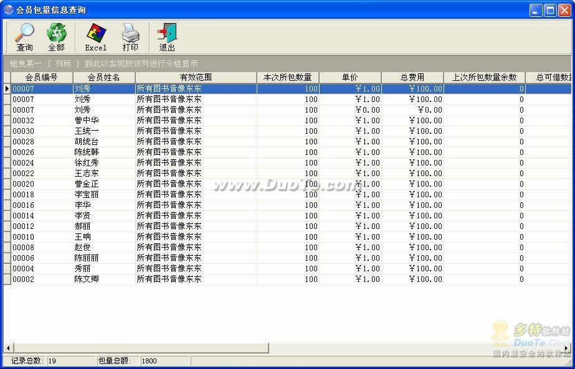
Task: Click member number cell 00026
Action: 42,152
